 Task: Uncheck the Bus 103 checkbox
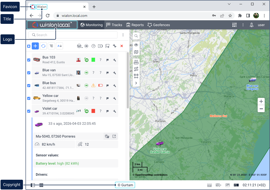[29, 60]
